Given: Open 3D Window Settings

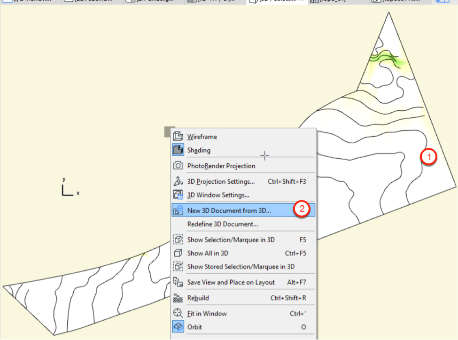Looking at the screenshot, I should tap(243, 195).
